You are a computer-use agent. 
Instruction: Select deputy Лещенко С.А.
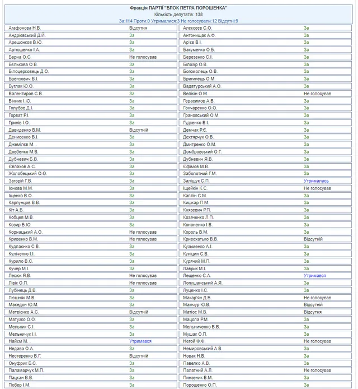[x=197, y=276]
